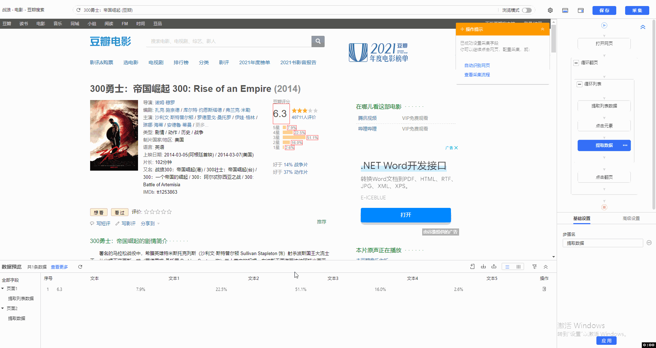Open the settings gear icon

point(550,10)
